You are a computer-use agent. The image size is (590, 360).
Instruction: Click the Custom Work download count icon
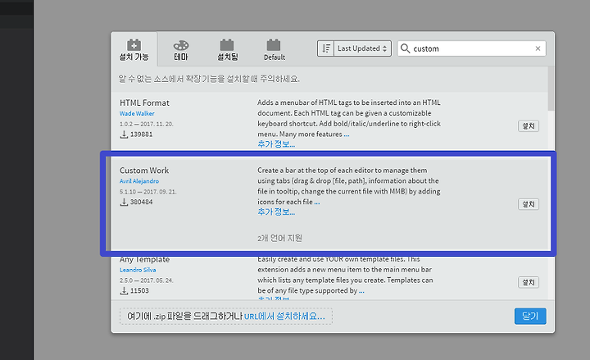click(124, 203)
